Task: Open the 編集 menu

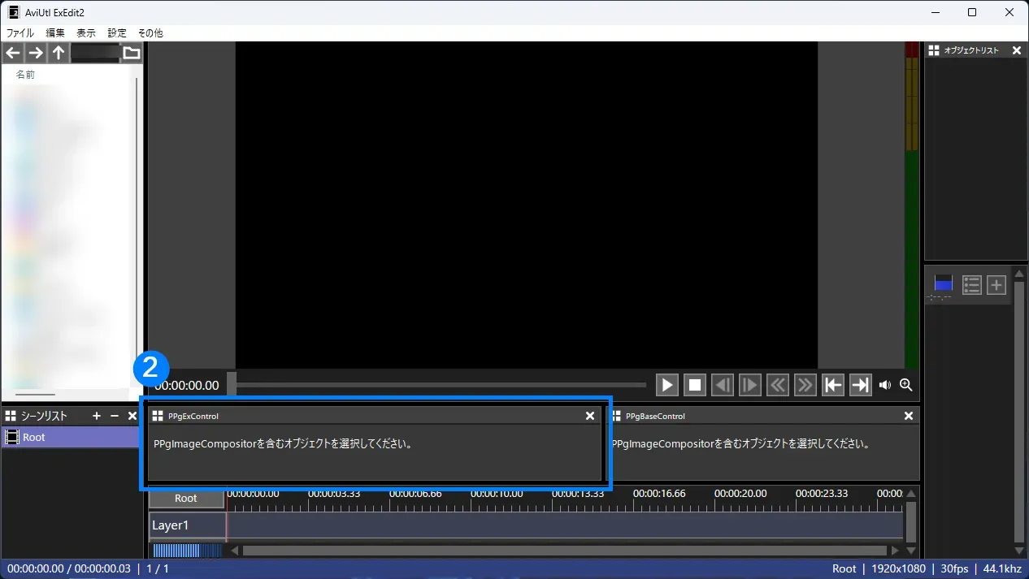Action: coord(55,33)
